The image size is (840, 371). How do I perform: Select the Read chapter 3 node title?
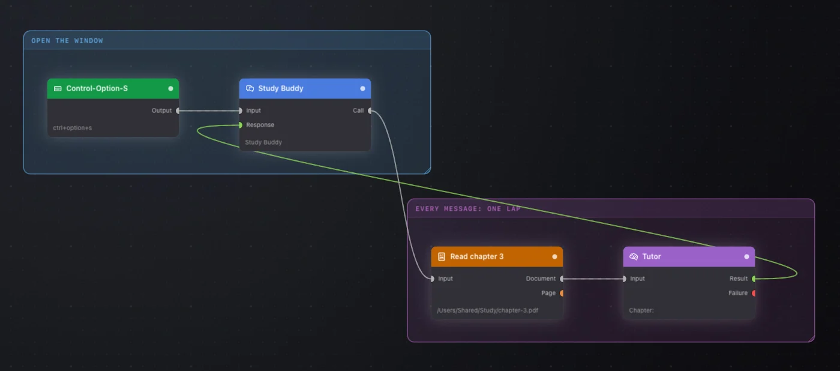pyautogui.click(x=477, y=256)
